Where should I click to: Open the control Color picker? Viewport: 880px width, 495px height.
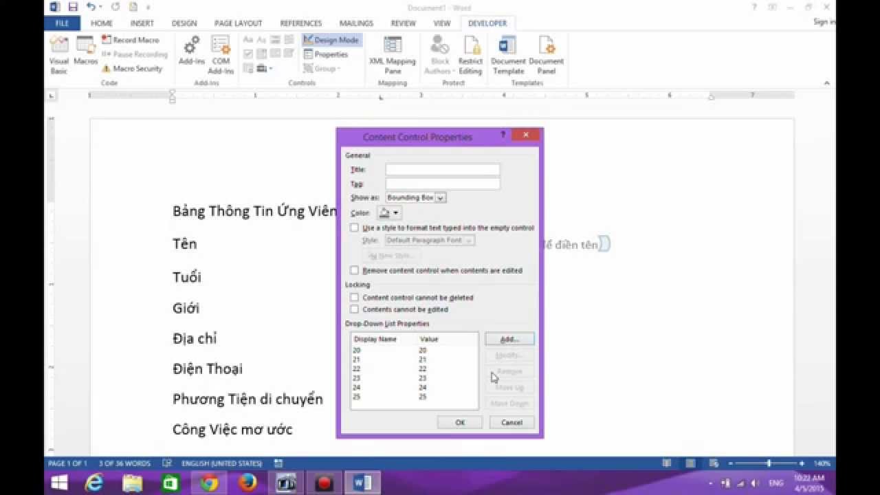[389, 213]
